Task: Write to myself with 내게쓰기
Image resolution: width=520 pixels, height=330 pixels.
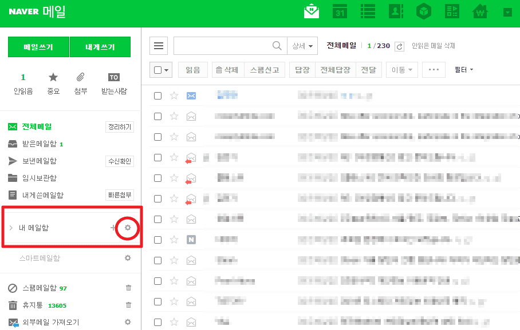Action: [100, 47]
